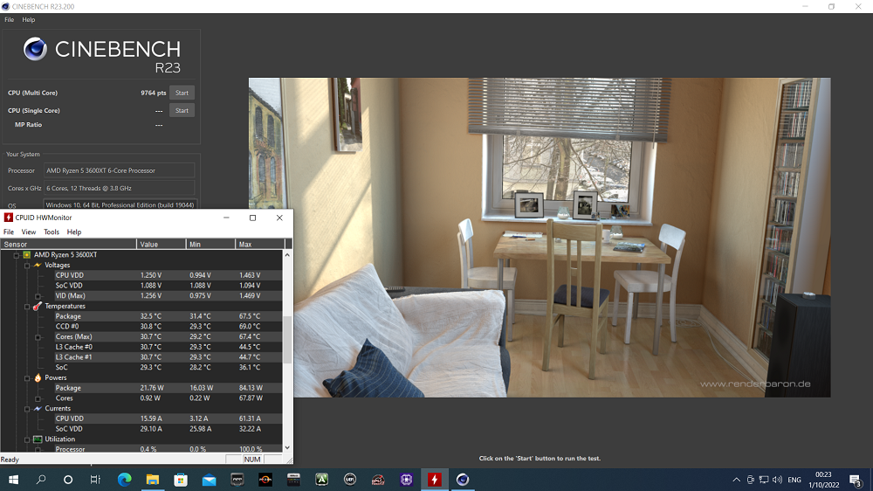
Task: Click the Powers flame icon
Action: click(x=38, y=378)
